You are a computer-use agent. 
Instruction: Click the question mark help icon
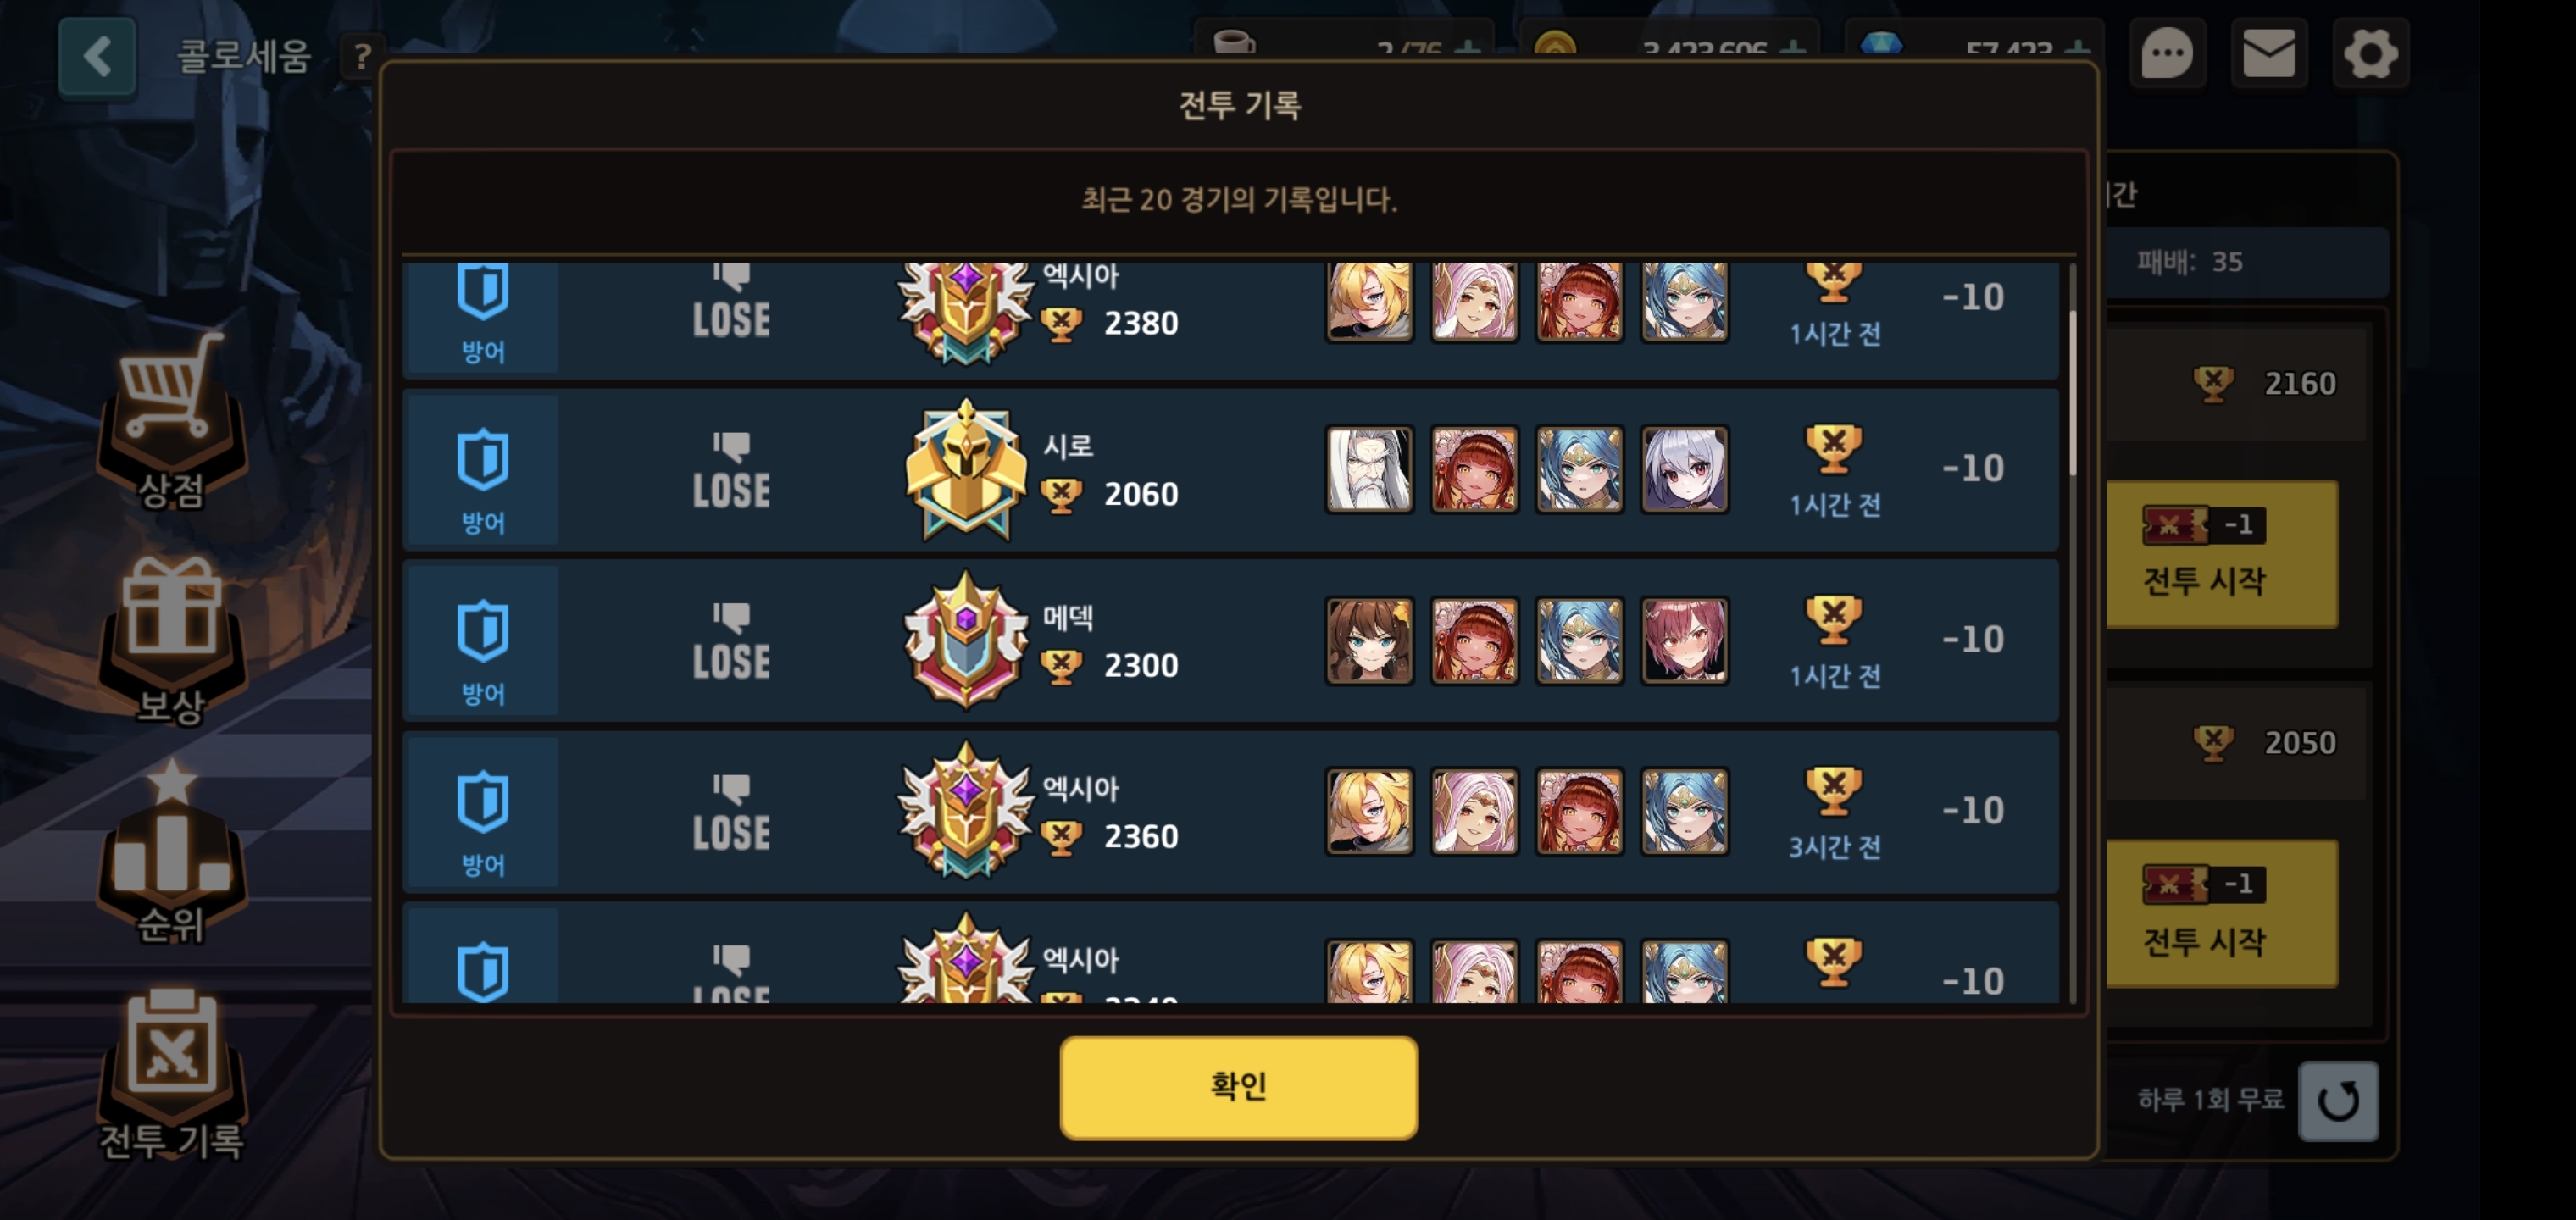coord(363,57)
